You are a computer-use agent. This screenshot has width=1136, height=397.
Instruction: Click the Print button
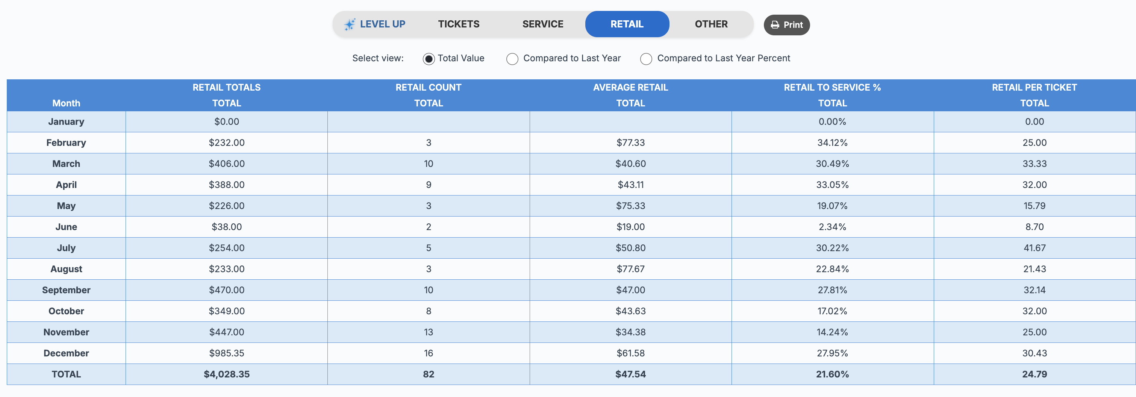click(x=787, y=25)
